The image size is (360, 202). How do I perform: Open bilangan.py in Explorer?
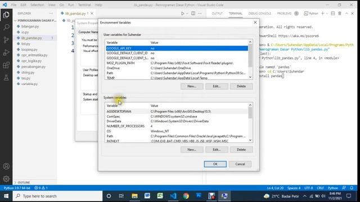coord(30,26)
